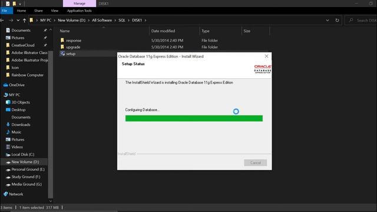Open Media Ground (G:) drive icon
377x212 pixels.
point(8,184)
